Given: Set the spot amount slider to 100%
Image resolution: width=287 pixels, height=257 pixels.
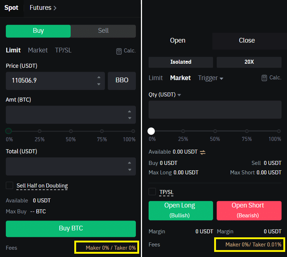Looking at the screenshot, I should click(133, 131).
